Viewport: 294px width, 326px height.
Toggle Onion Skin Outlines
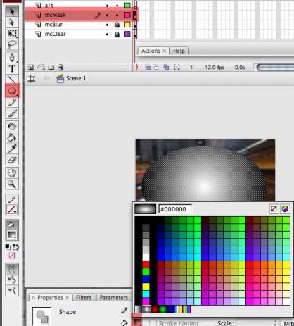156,68
